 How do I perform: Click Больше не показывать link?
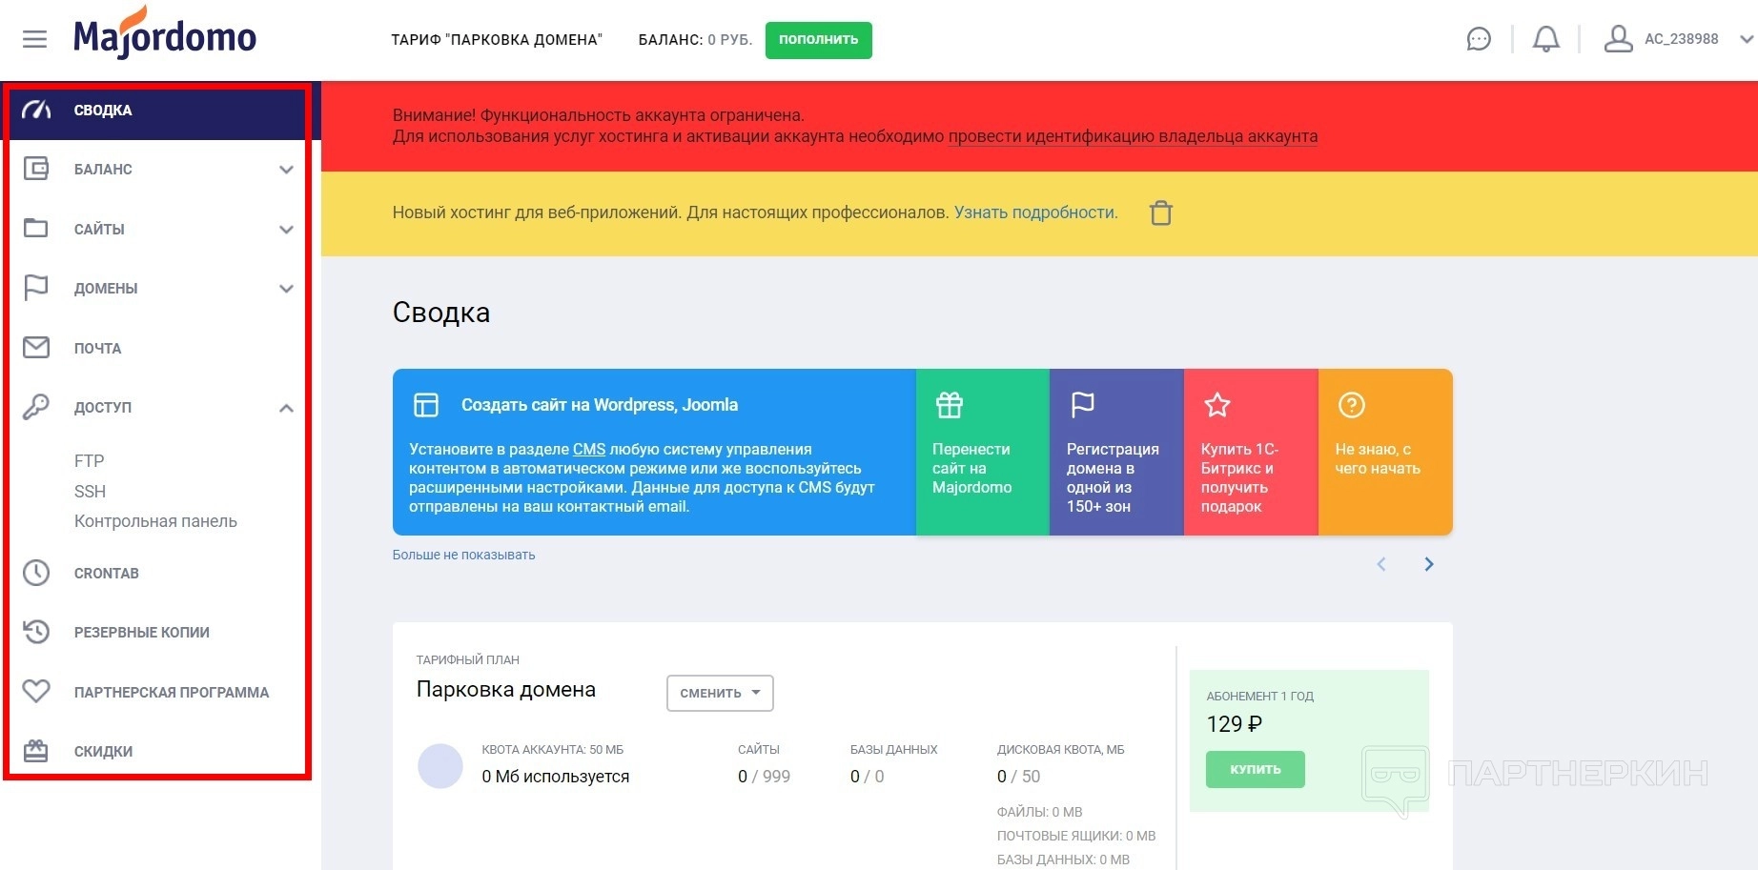463,555
